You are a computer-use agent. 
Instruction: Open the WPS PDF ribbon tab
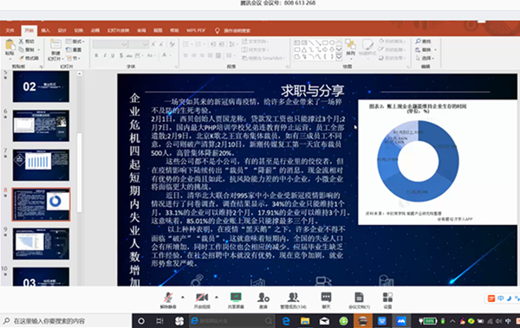196,30
